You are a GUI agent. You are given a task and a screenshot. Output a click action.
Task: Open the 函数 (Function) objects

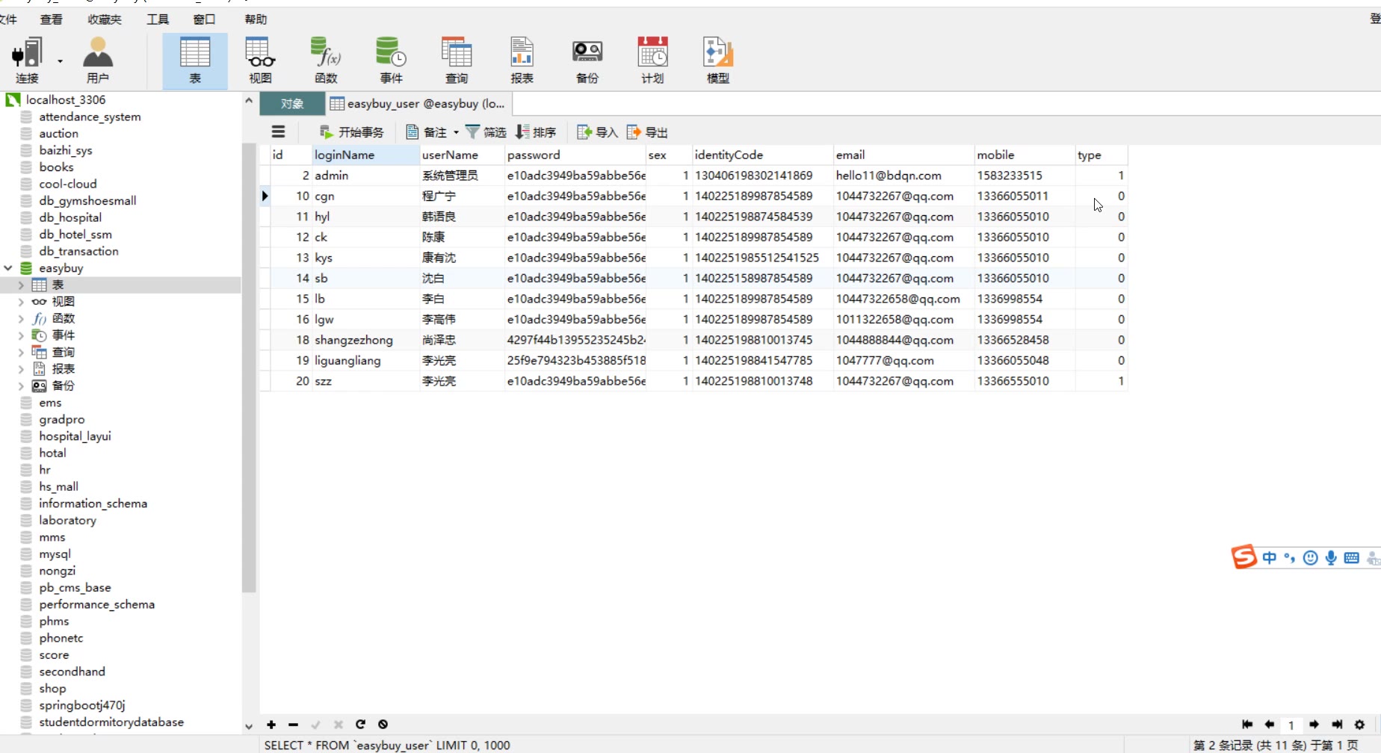326,60
